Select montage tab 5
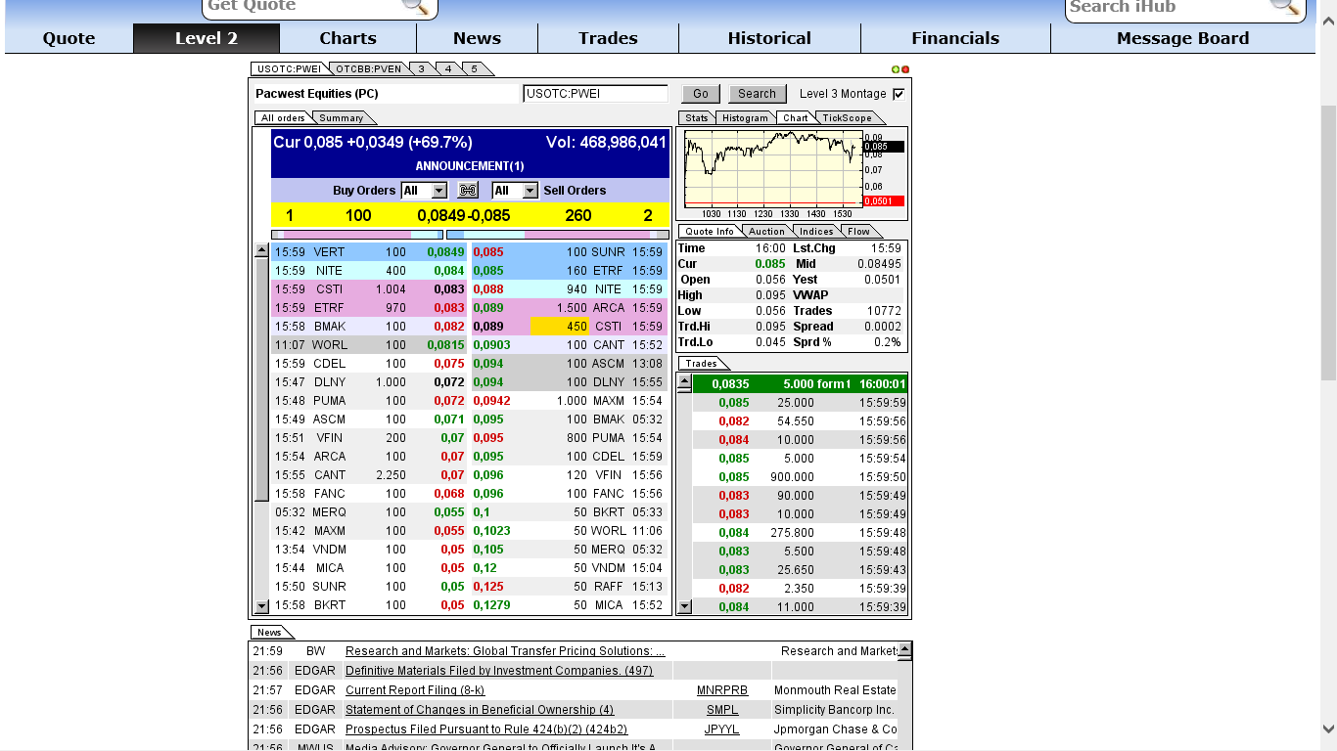1337x751 pixels. tap(474, 68)
